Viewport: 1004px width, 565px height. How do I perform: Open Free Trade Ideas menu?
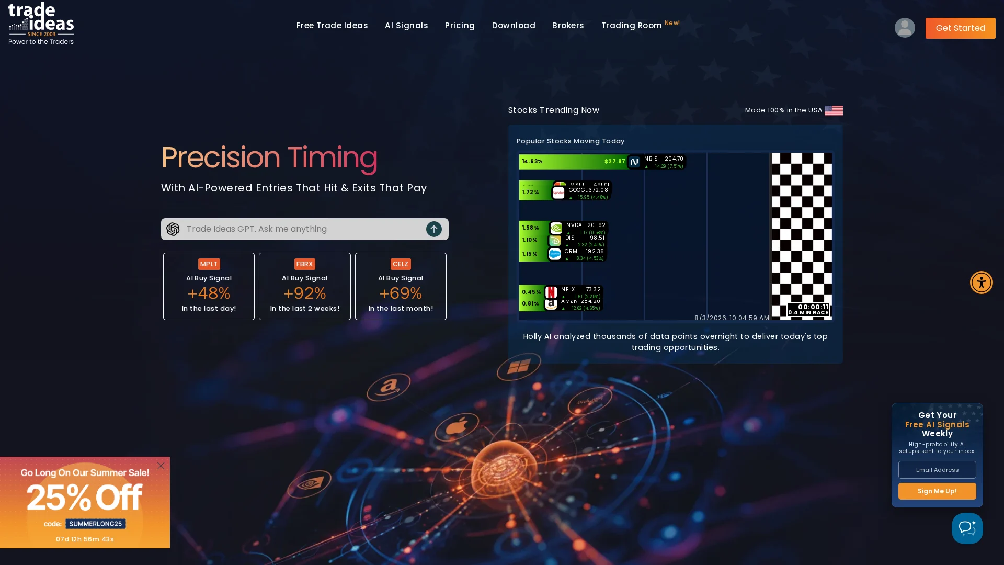coord(332,26)
